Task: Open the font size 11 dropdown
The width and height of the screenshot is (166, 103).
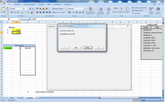Action: (27, 9)
